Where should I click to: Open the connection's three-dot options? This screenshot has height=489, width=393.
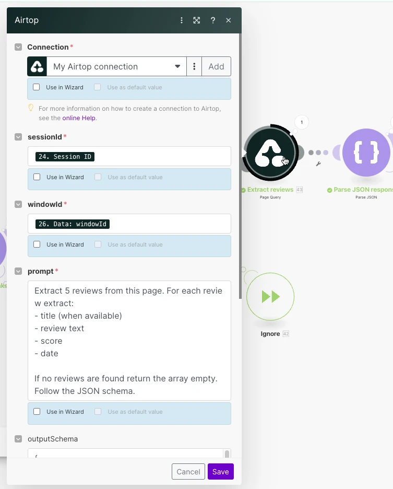pyautogui.click(x=194, y=66)
